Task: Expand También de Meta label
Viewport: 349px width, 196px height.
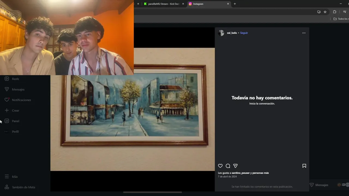Action: point(23,187)
